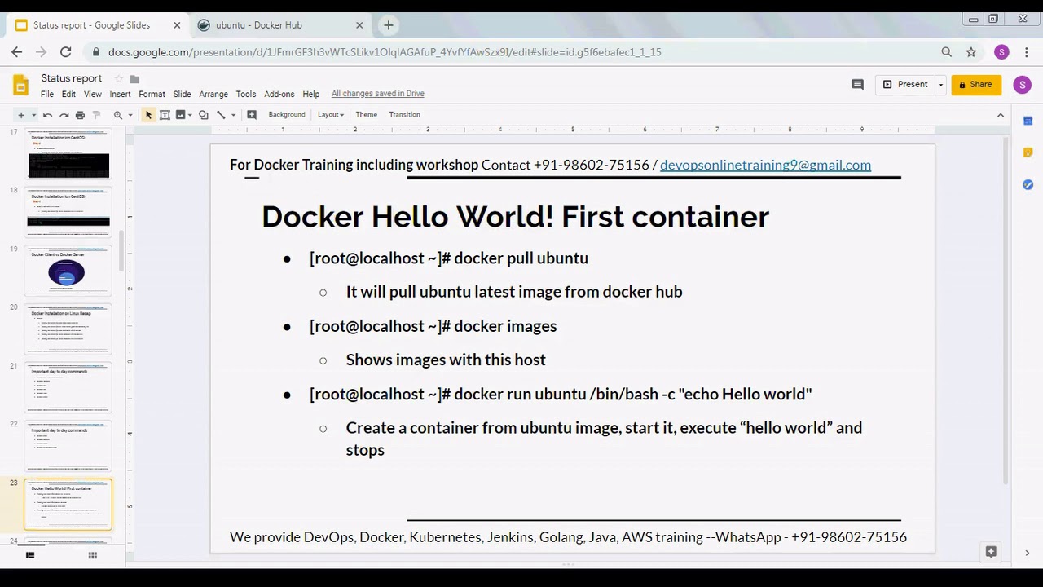Click the zoom magnifier tool
1043x587 pixels.
pyautogui.click(x=118, y=115)
